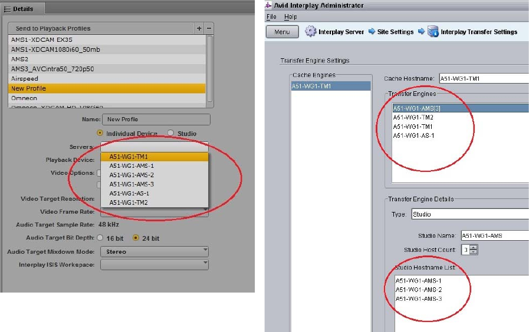The width and height of the screenshot is (529, 332).
Task: Select the Omneon profile
Action: click(x=107, y=98)
